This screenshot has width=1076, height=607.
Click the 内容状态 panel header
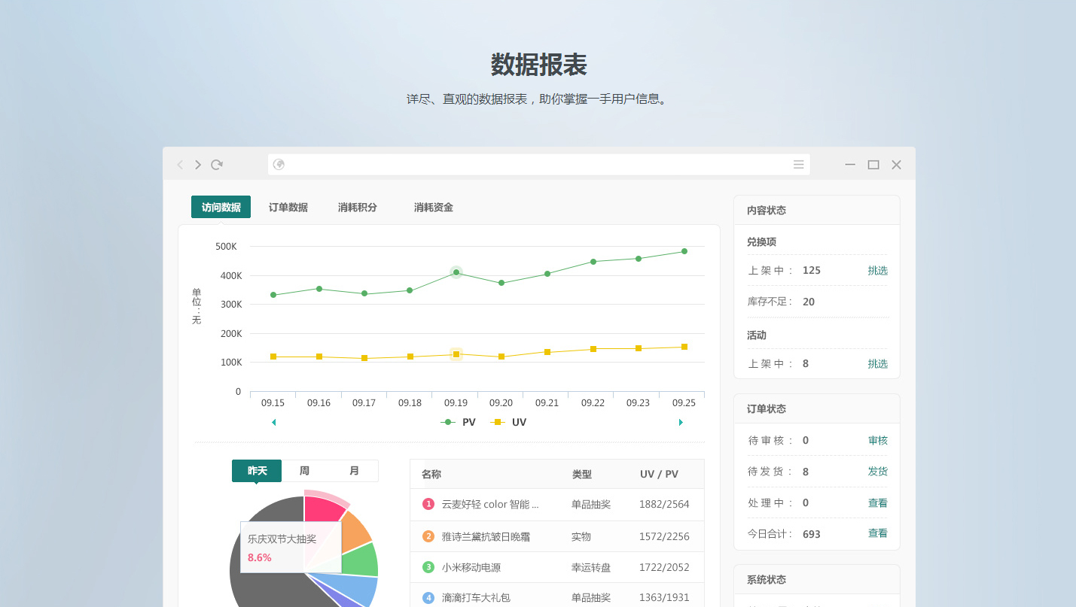pos(817,211)
